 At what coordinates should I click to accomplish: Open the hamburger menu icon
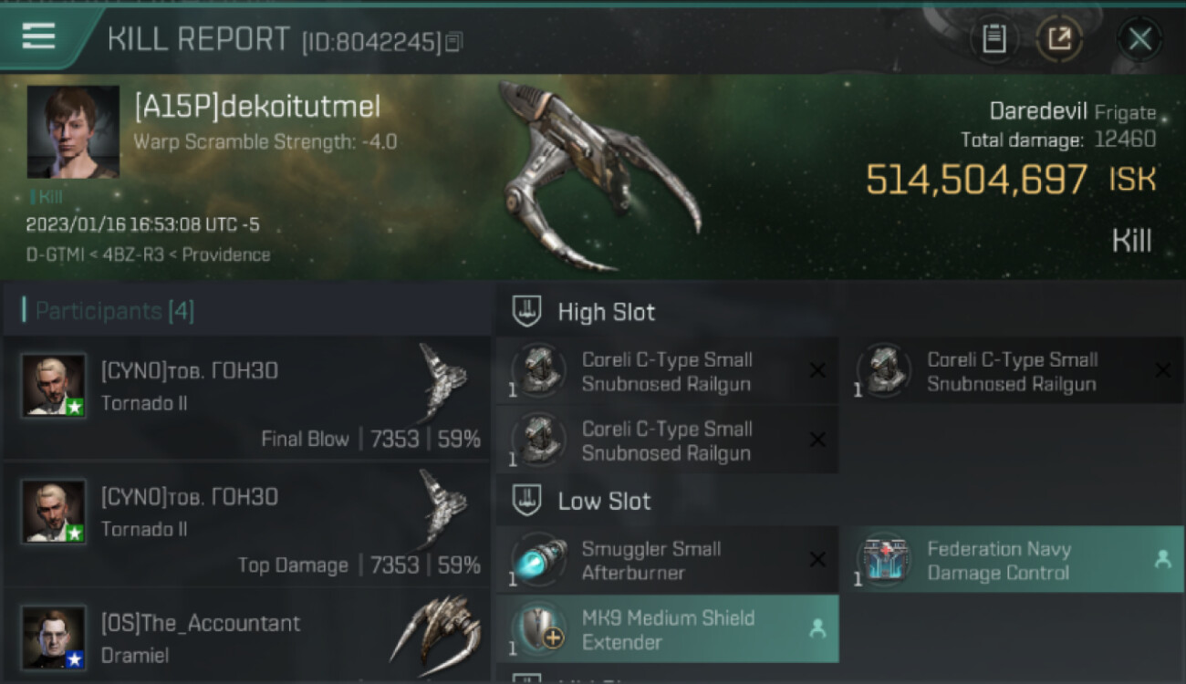click(x=38, y=36)
